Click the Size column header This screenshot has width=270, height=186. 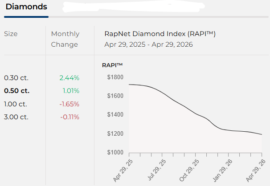tap(11, 34)
